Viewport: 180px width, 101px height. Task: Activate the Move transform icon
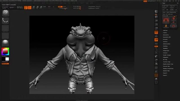34,8
